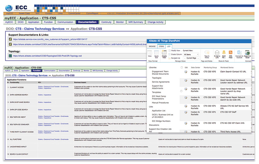This screenshot has height=164, width=259.
Task: Click the green Topology file icon
Action: click(10, 56)
